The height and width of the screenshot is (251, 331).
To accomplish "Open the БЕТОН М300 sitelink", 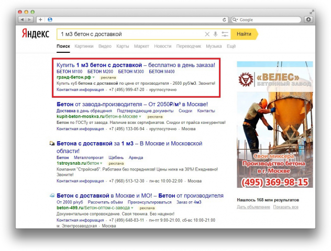I will point(131,72).
